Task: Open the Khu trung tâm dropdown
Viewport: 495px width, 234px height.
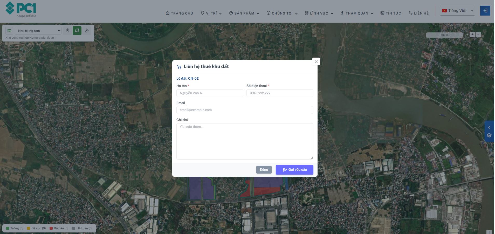Action: (38, 31)
